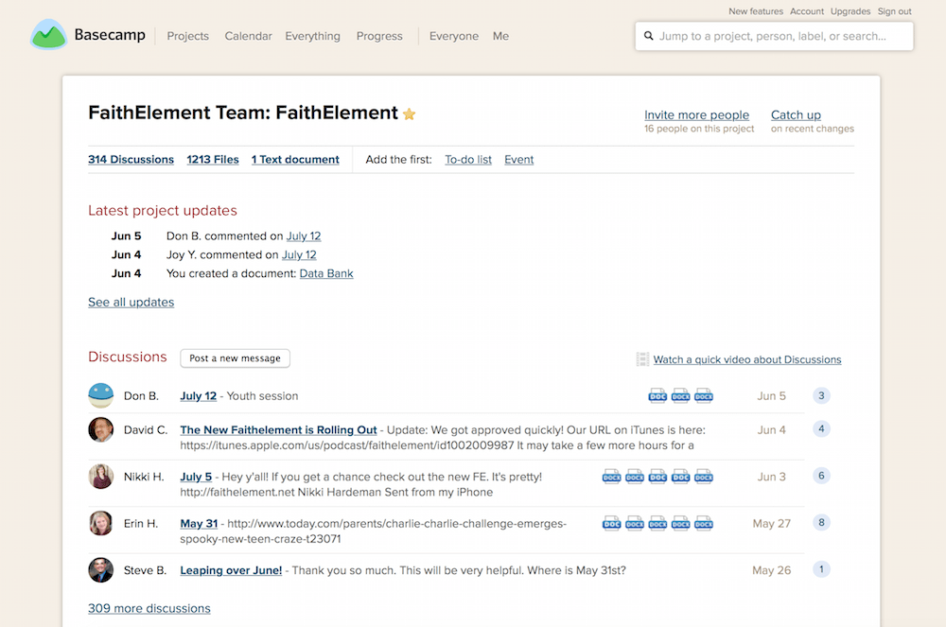Select Everyone in the top navigation
This screenshot has width=946, height=627.
pyautogui.click(x=454, y=36)
